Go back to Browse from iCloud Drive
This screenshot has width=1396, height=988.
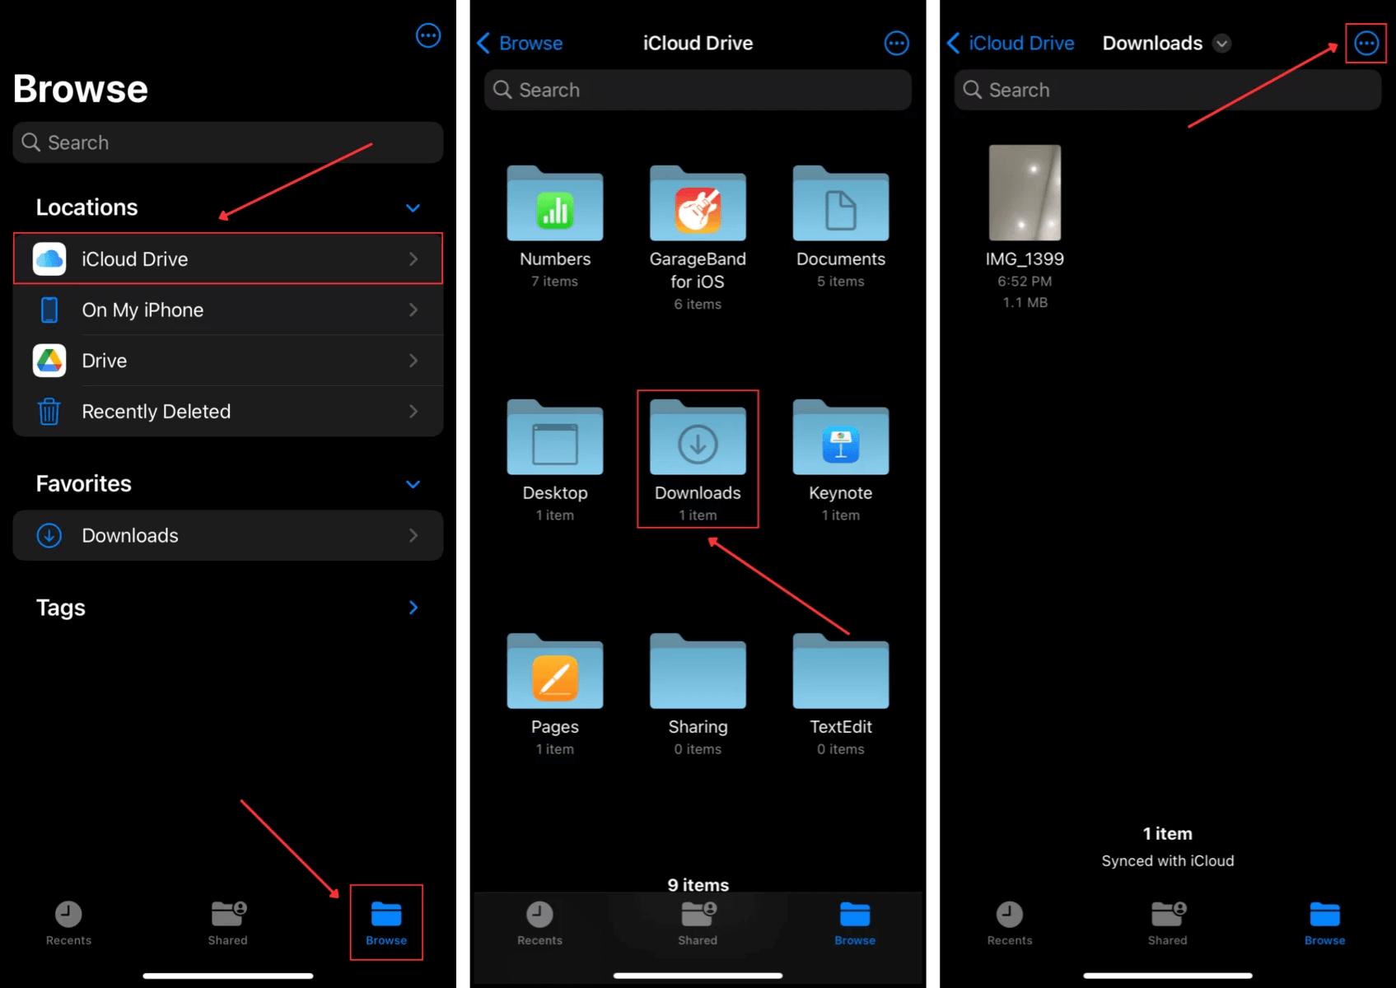pyautogui.click(x=520, y=43)
